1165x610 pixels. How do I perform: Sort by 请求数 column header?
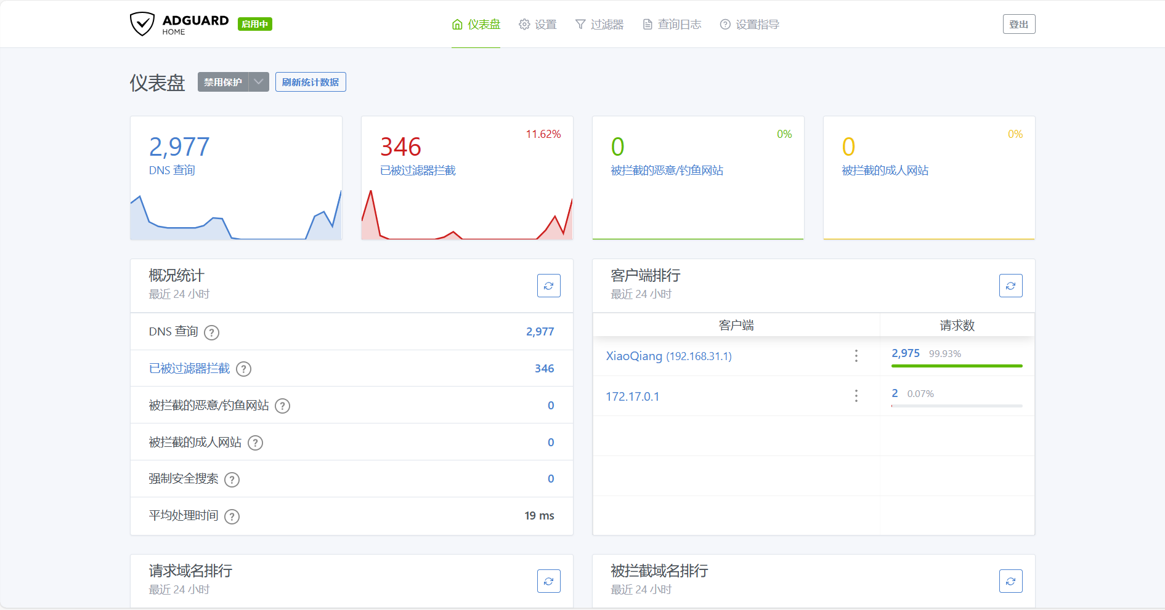957,325
